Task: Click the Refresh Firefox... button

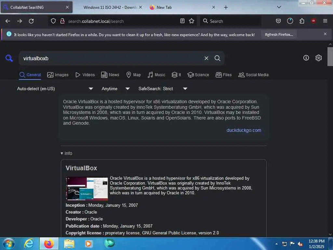Action: coord(279,35)
